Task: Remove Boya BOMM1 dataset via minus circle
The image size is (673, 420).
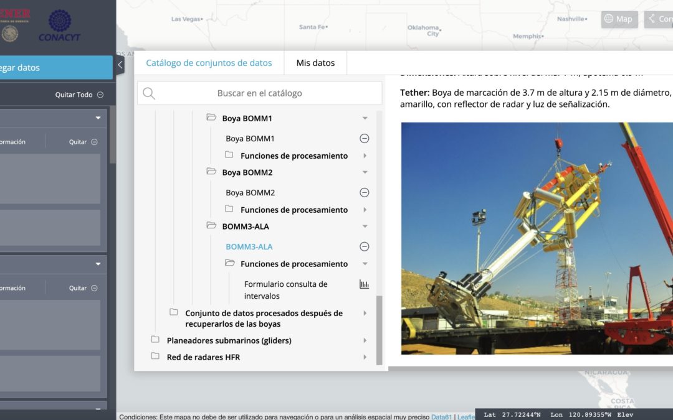Action: (364, 138)
